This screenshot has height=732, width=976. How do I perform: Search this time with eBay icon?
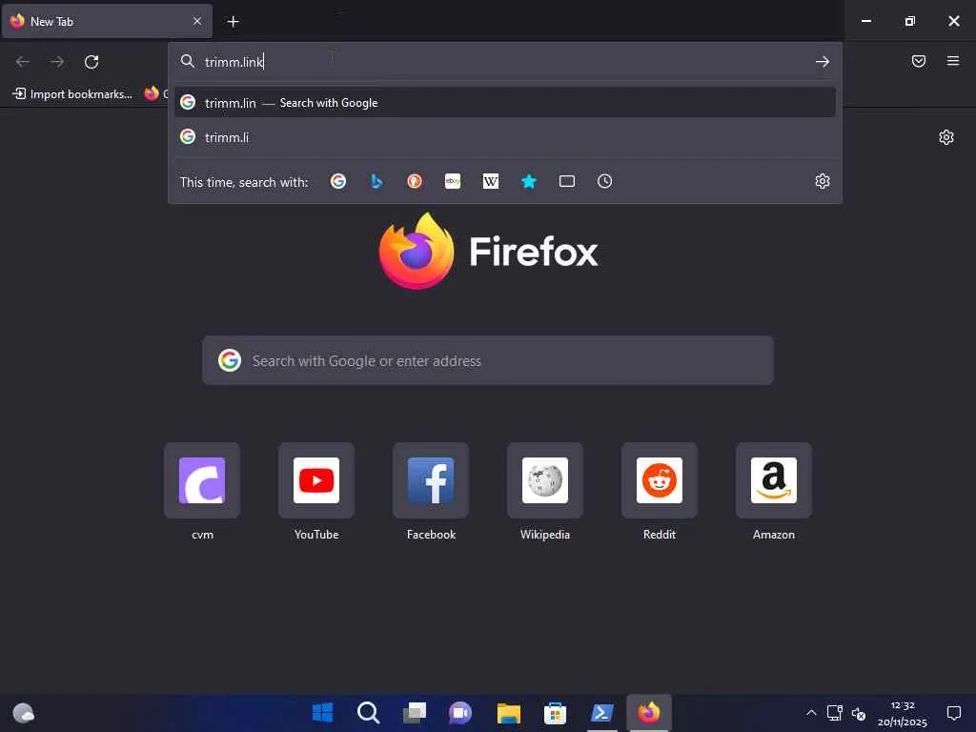coord(453,181)
